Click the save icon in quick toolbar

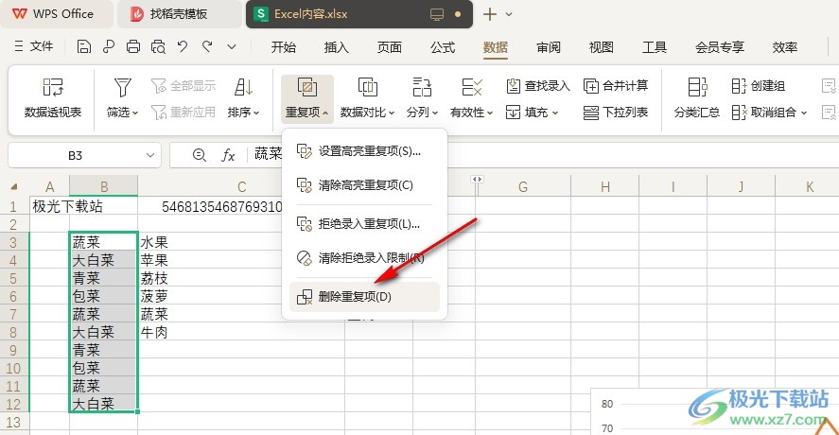pyautogui.click(x=84, y=46)
